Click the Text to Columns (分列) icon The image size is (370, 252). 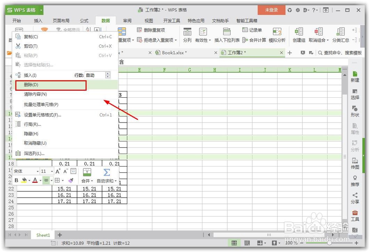coord(187,31)
